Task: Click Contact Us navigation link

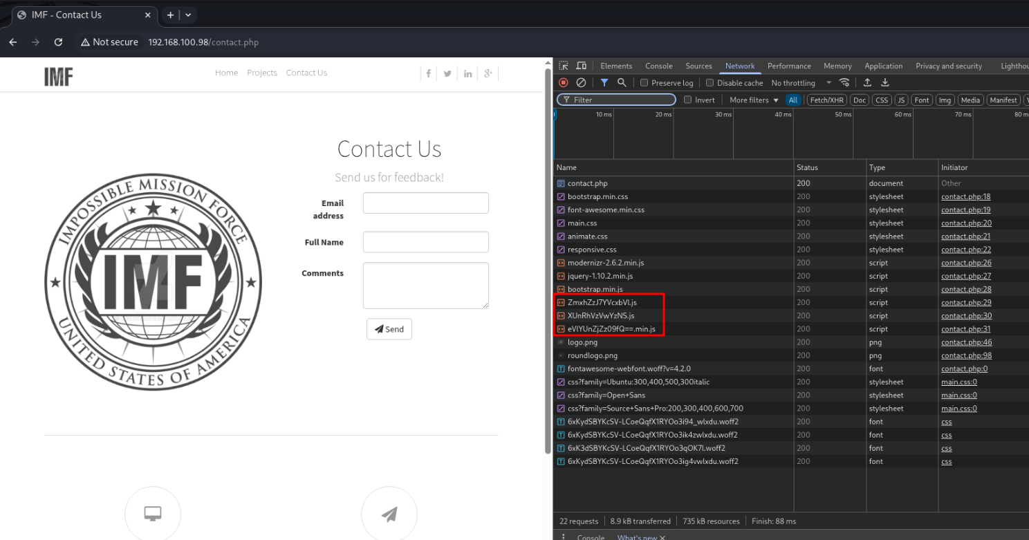Action: pyautogui.click(x=306, y=73)
